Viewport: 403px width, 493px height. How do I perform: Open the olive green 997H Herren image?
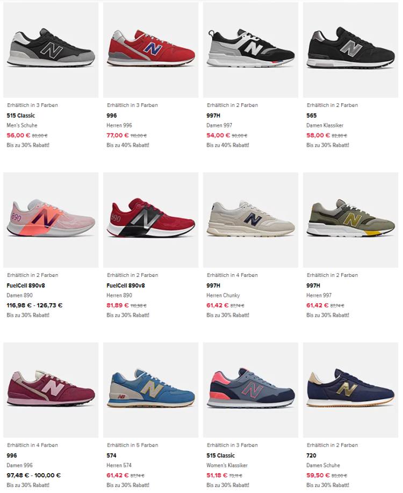pyautogui.click(x=350, y=220)
